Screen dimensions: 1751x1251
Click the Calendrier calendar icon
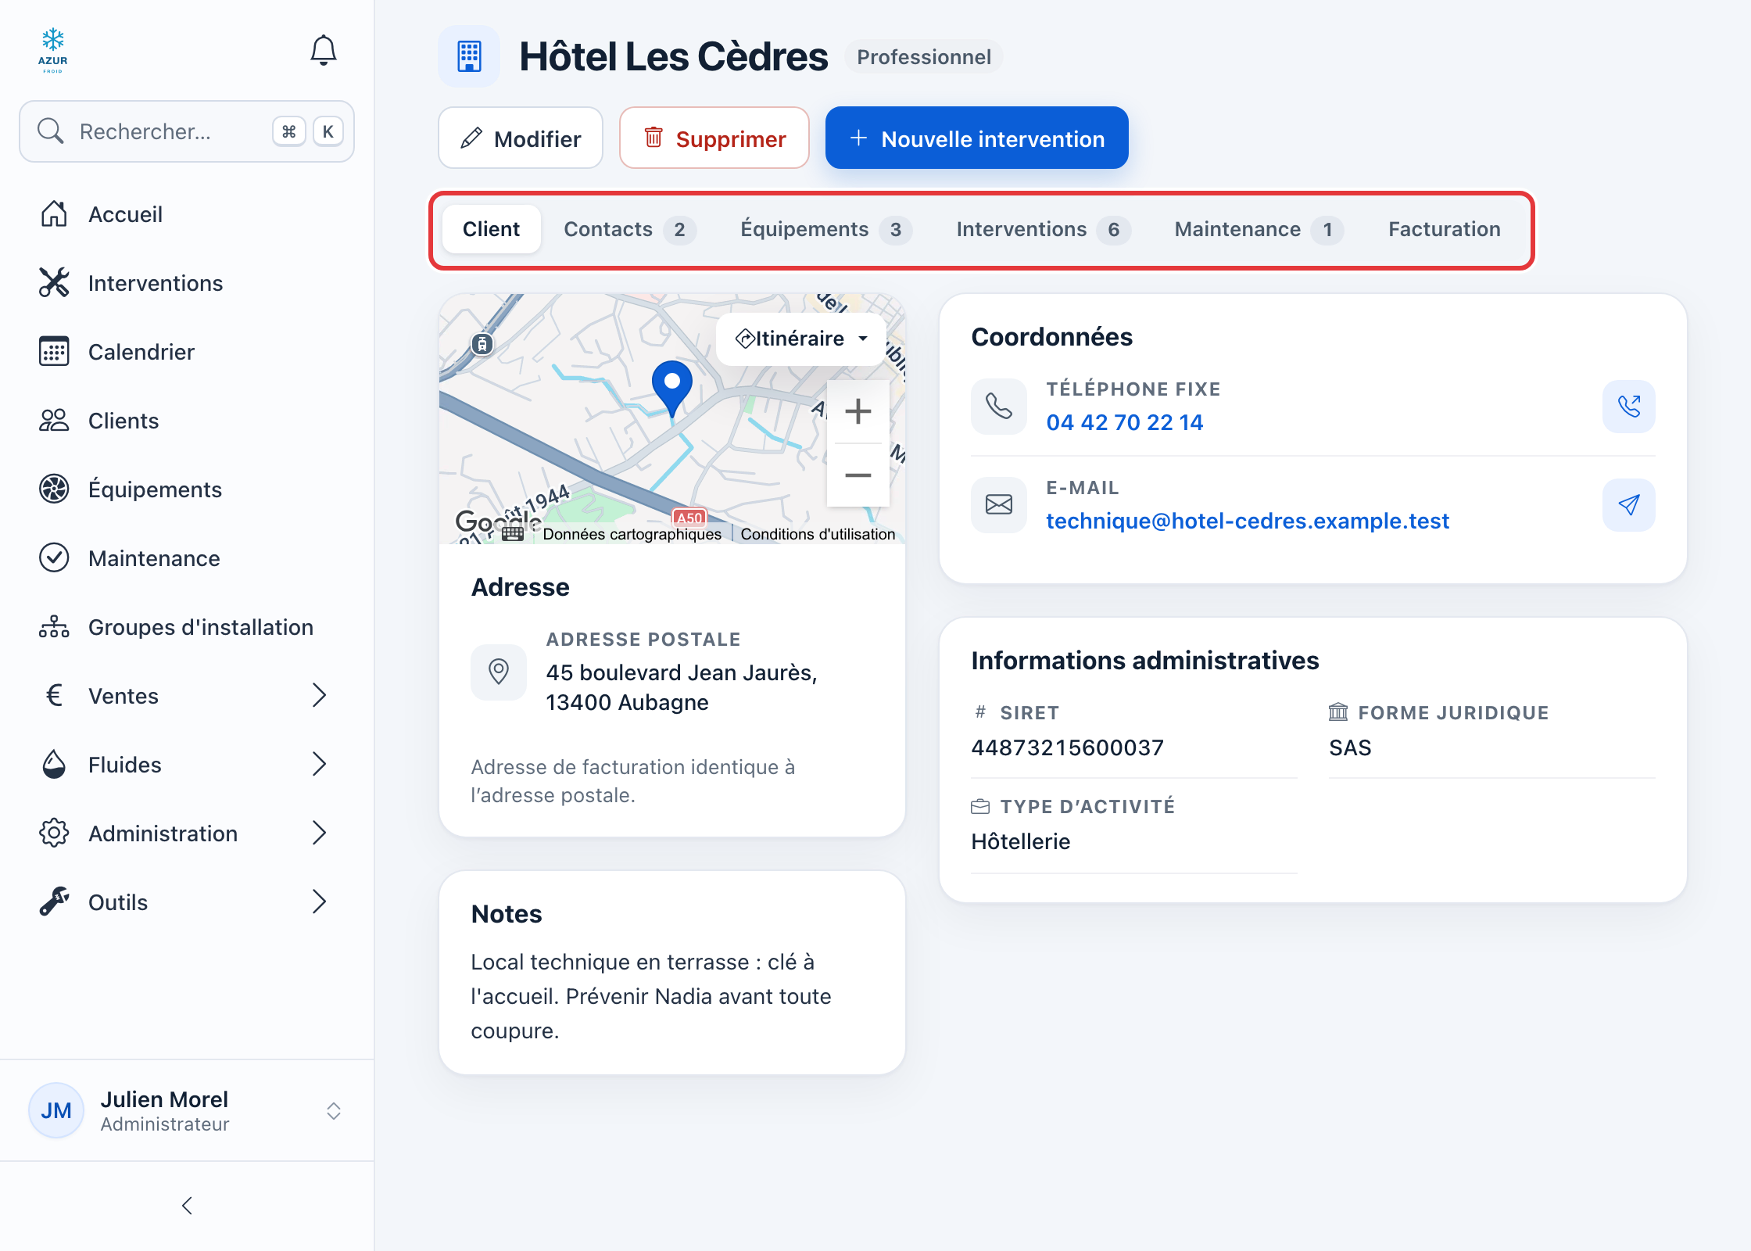pos(54,351)
